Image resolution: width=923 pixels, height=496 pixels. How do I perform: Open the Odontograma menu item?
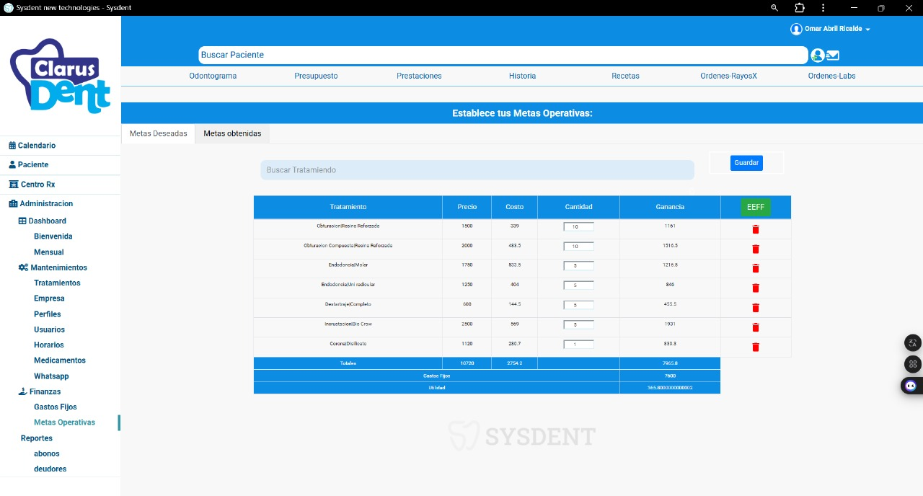(212, 75)
